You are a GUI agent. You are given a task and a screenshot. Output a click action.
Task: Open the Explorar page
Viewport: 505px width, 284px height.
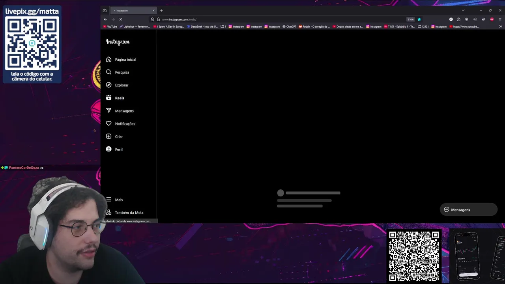click(x=117, y=85)
